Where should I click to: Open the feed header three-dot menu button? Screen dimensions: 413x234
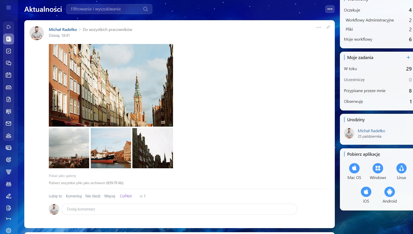[x=330, y=9]
